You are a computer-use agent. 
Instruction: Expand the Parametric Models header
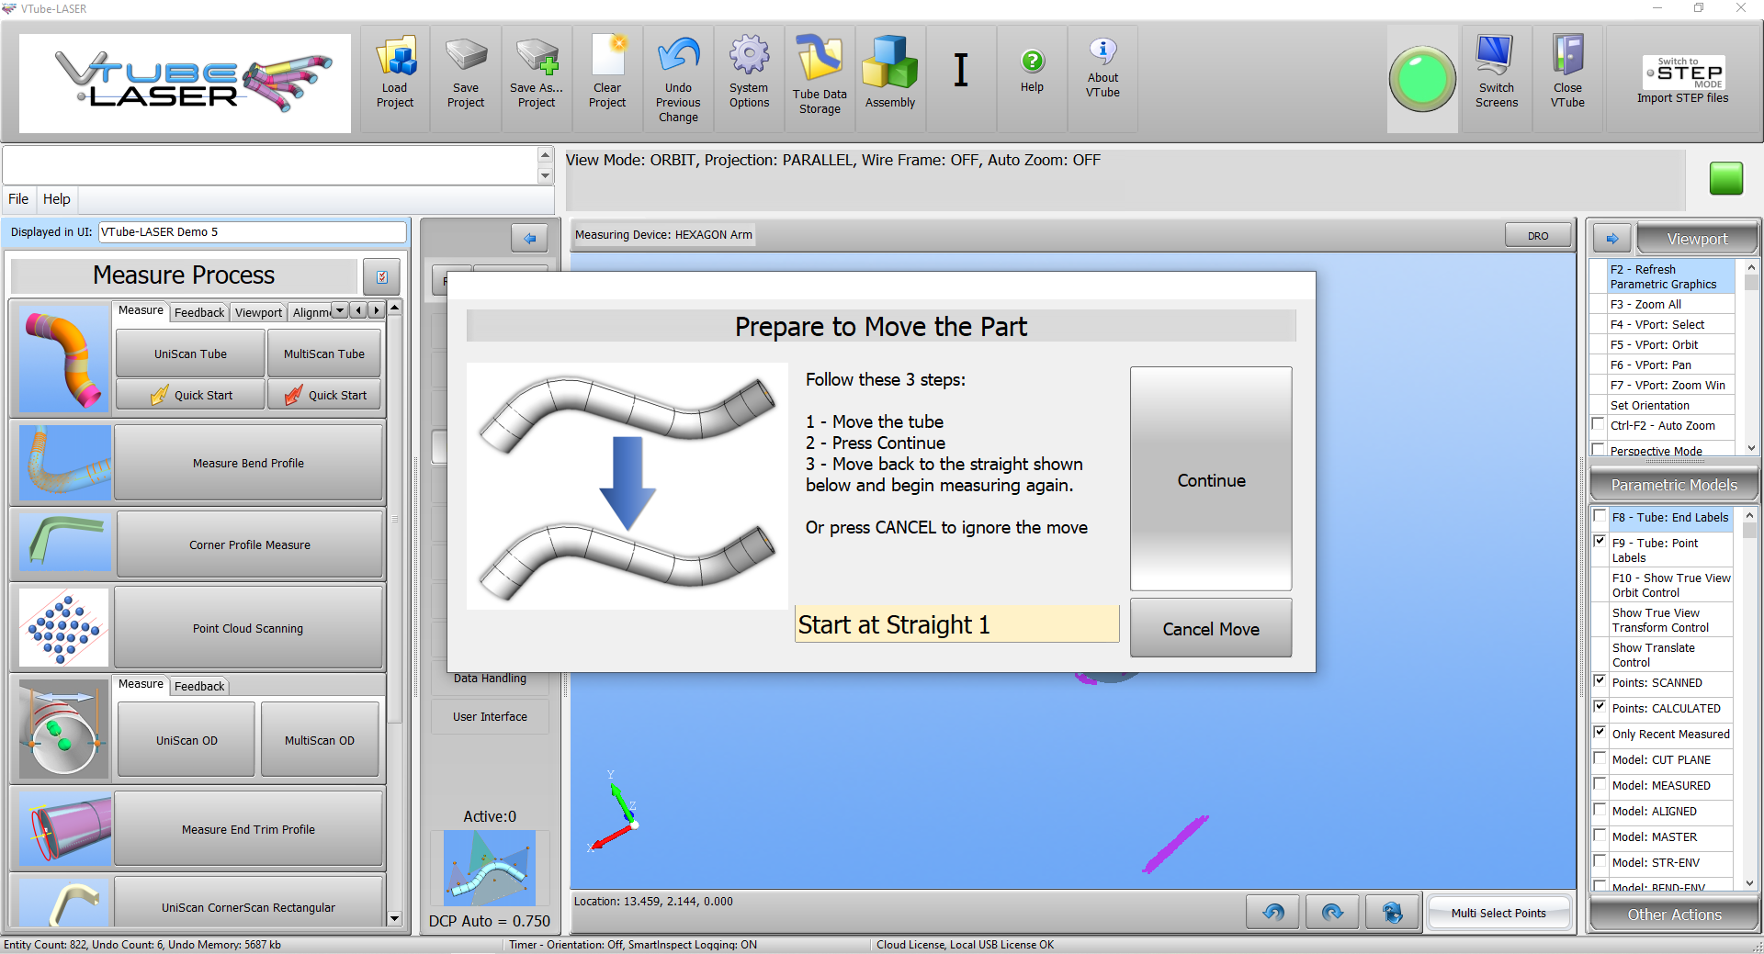point(1674,485)
